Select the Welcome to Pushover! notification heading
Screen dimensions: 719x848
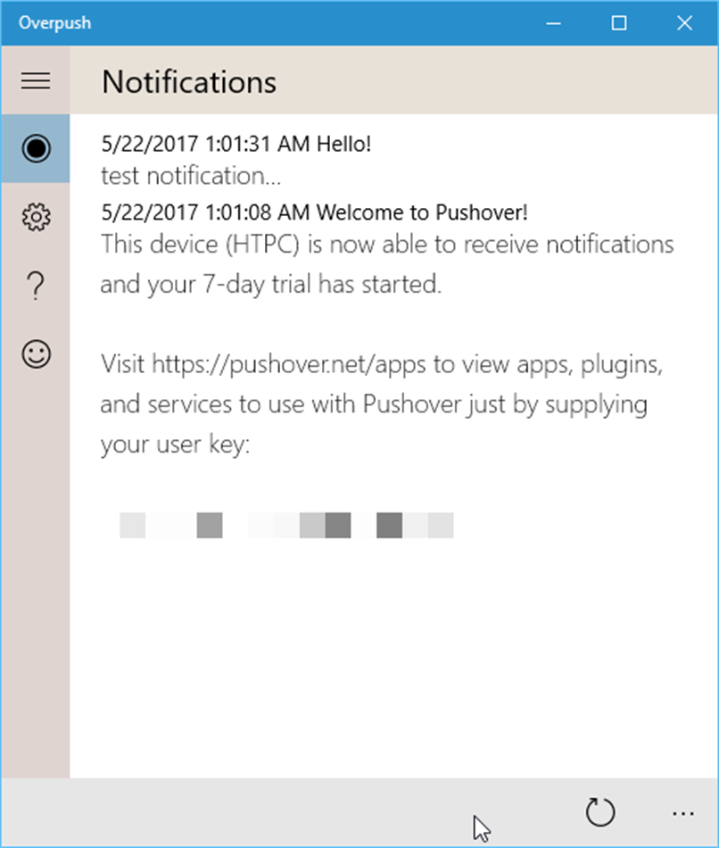(315, 212)
